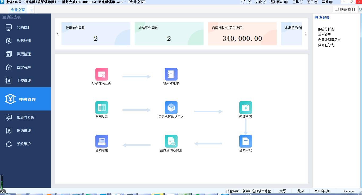Open the 帮助(H) menu
The height and width of the screenshot is (195, 362).
point(327,2)
